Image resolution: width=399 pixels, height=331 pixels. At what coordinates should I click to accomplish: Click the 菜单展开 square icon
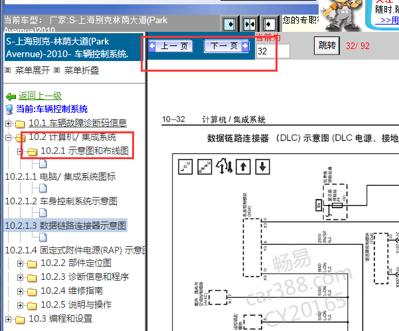point(8,70)
